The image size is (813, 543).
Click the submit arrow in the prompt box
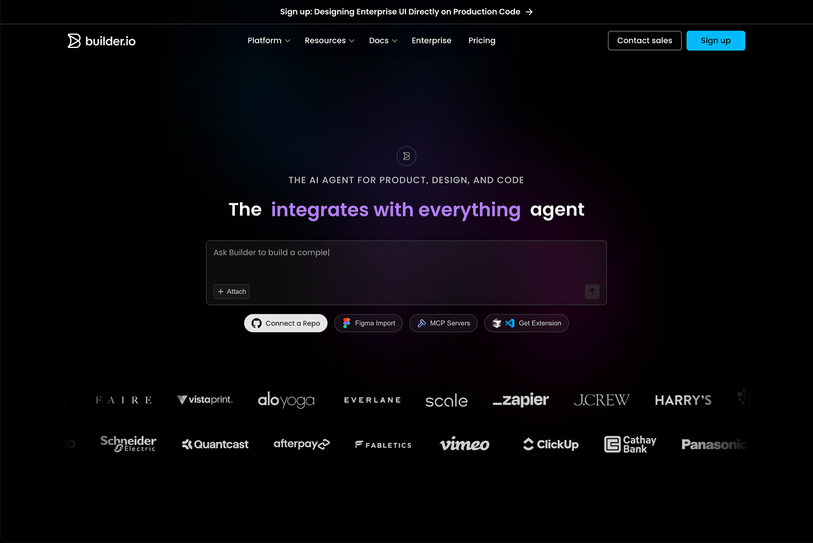coord(592,291)
